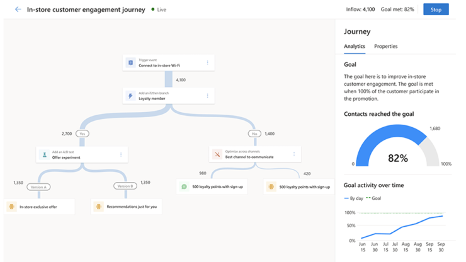Select the Version A label
This screenshot has height=262, width=466.
[38, 187]
